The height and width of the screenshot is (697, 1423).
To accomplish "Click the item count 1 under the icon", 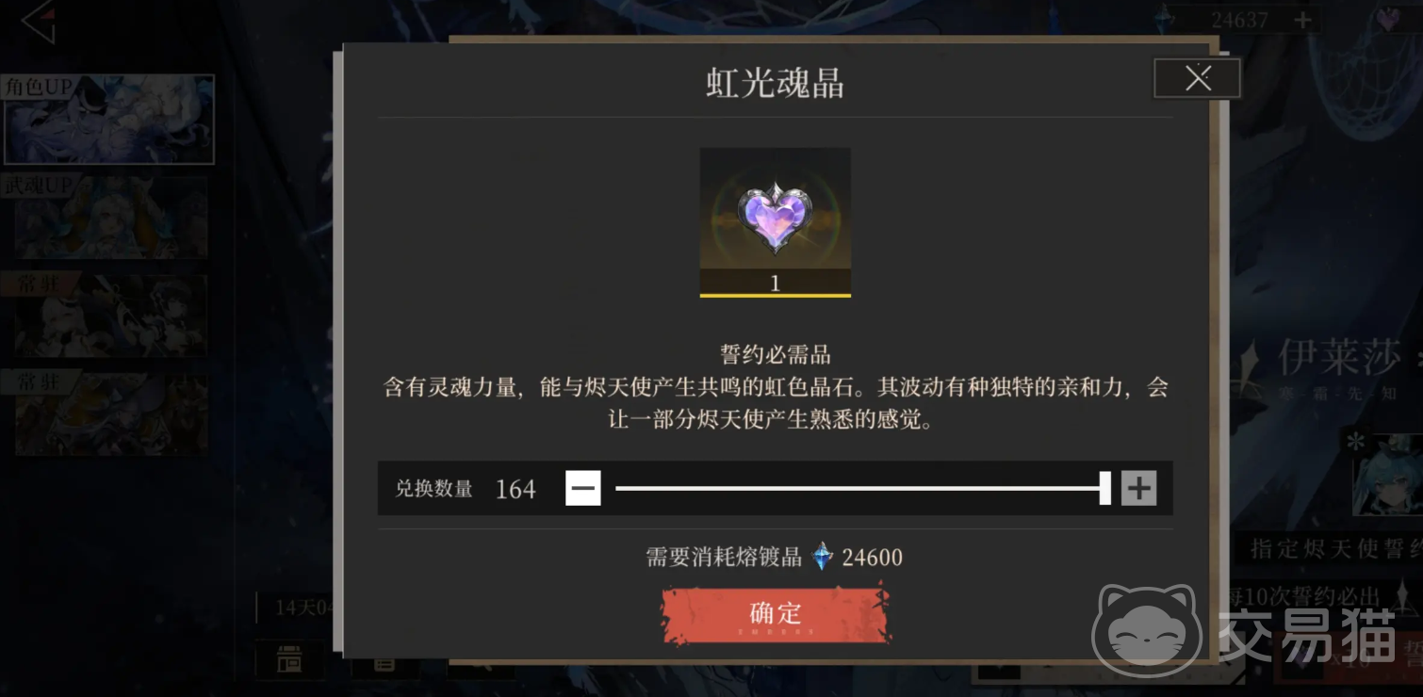I will (x=775, y=283).
